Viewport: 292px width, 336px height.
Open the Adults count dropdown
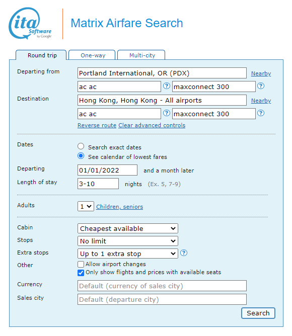click(86, 206)
